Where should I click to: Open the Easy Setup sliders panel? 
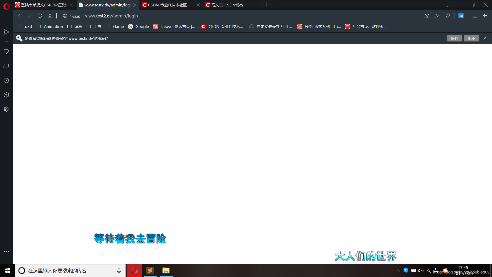tap(485, 16)
